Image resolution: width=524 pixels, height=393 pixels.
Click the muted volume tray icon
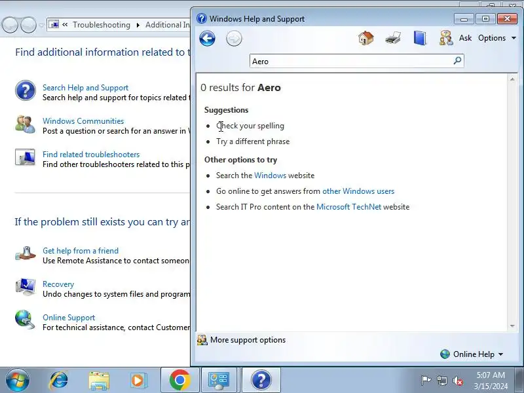457,381
